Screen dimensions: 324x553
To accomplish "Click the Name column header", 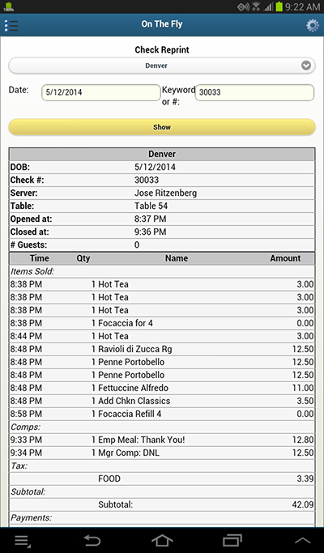I will 177,258.
